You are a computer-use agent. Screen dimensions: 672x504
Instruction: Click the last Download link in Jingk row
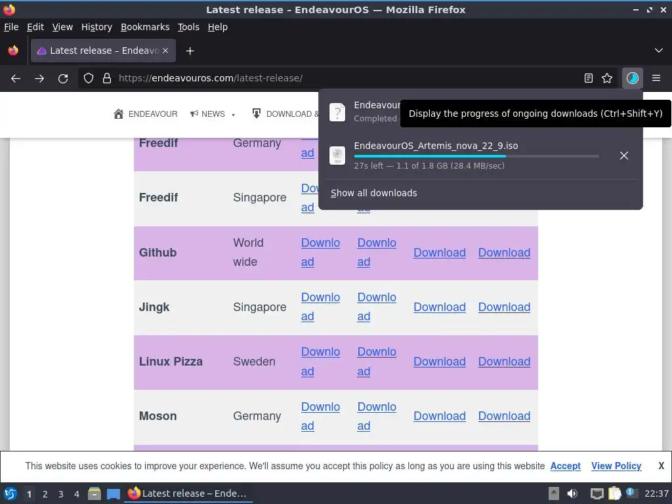tap(504, 307)
